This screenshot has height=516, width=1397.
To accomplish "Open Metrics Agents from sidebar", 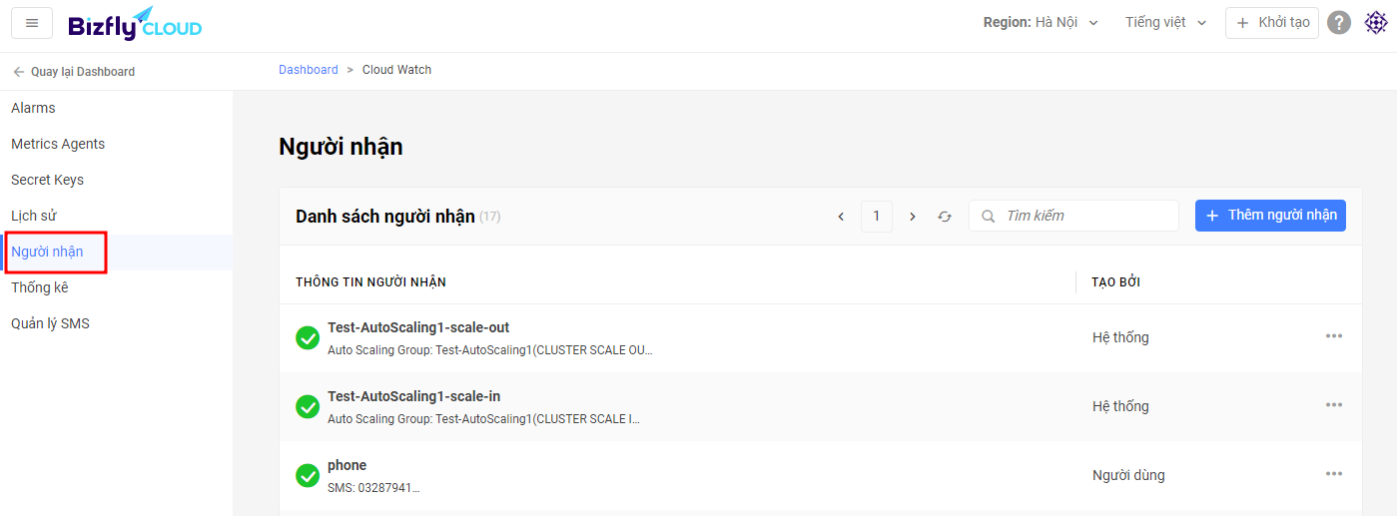I will (x=58, y=144).
